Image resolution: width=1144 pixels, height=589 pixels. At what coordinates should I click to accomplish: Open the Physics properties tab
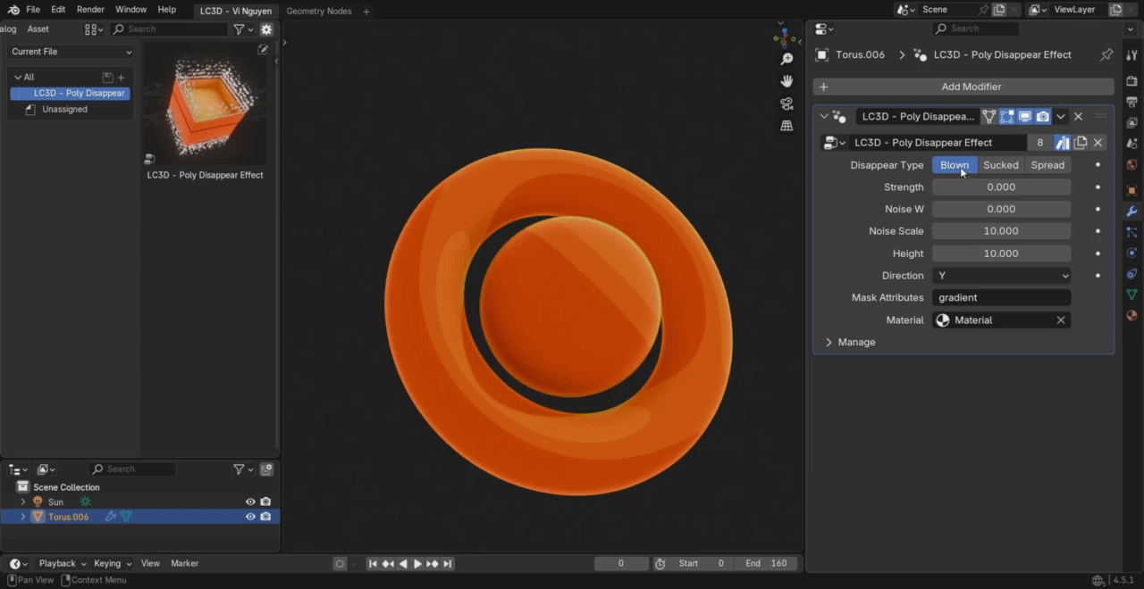pos(1131,253)
